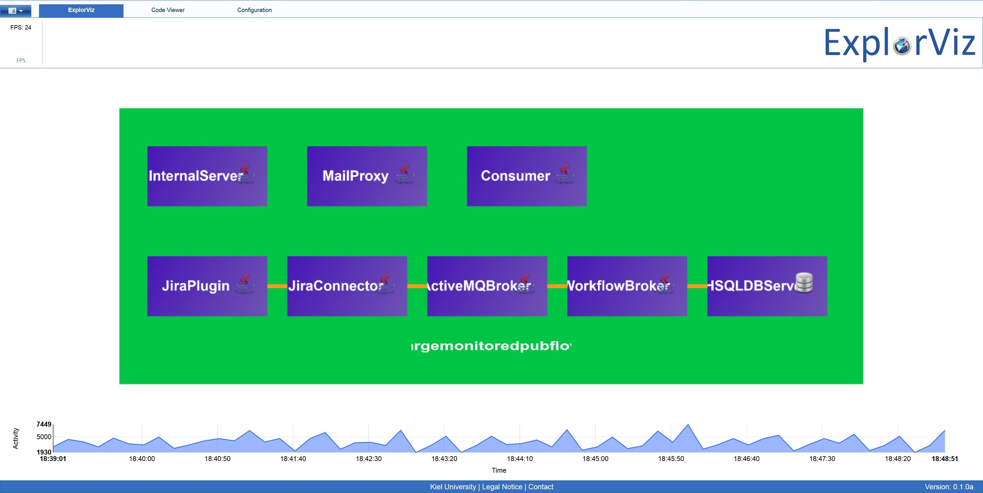Click the Java icon on WorkflowBroker
The image size is (983, 493).
[x=665, y=283]
